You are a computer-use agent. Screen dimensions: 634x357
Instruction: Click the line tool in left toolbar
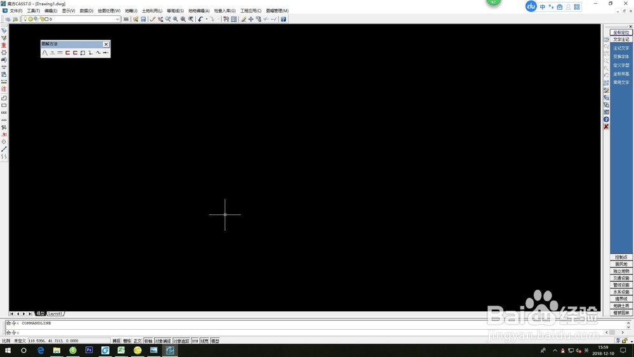(x=4, y=149)
